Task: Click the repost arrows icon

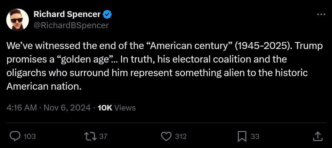Action: click(90, 137)
